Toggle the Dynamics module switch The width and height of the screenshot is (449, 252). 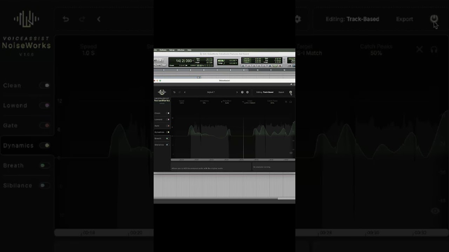(x=168, y=132)
